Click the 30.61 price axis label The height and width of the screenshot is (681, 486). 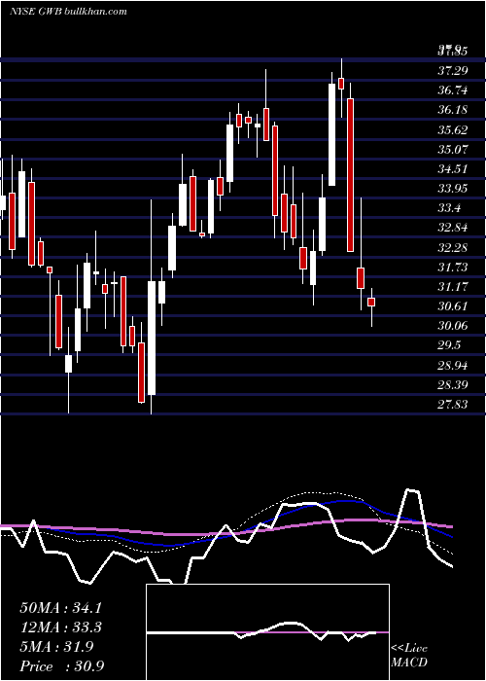coord(453,306)
